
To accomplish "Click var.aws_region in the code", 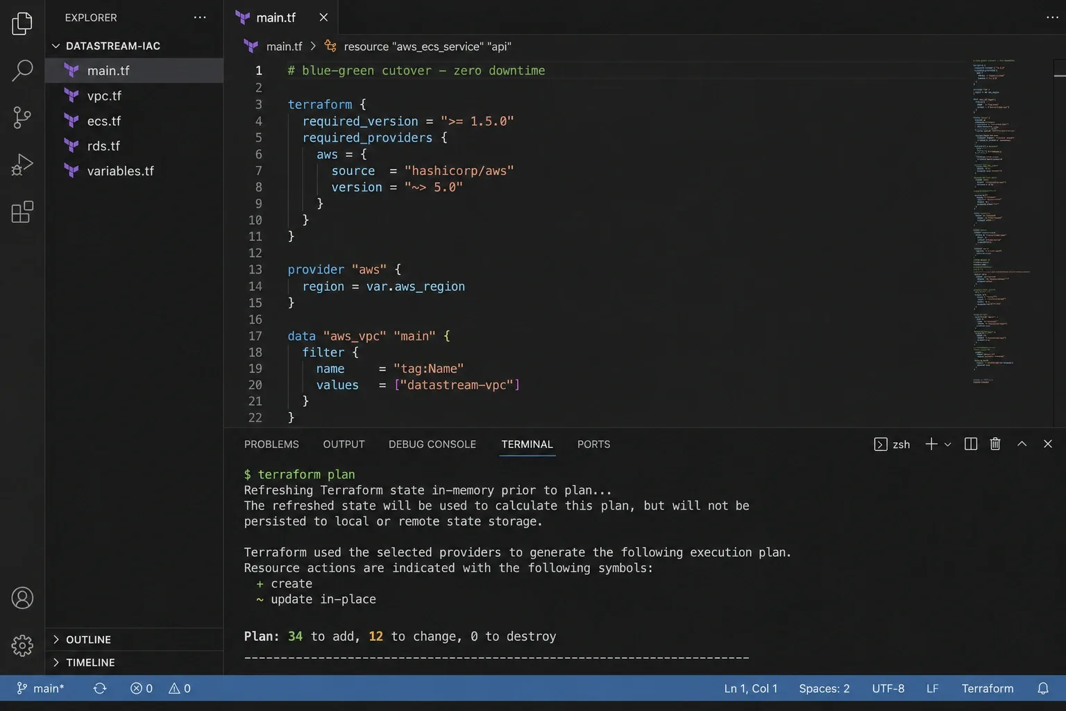I will click(x=416, y=286).
